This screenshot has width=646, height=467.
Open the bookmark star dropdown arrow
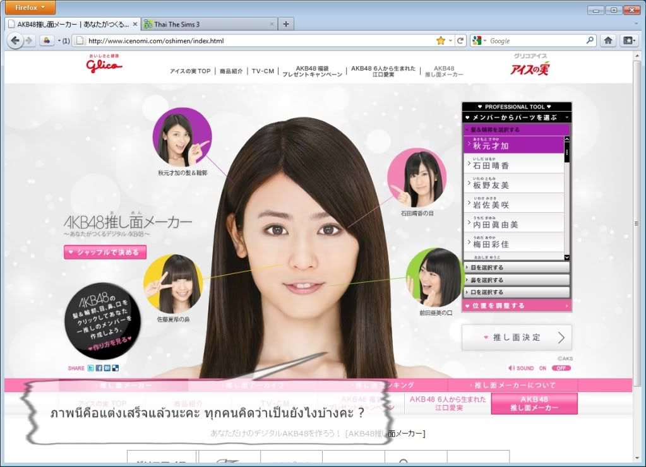450,40
